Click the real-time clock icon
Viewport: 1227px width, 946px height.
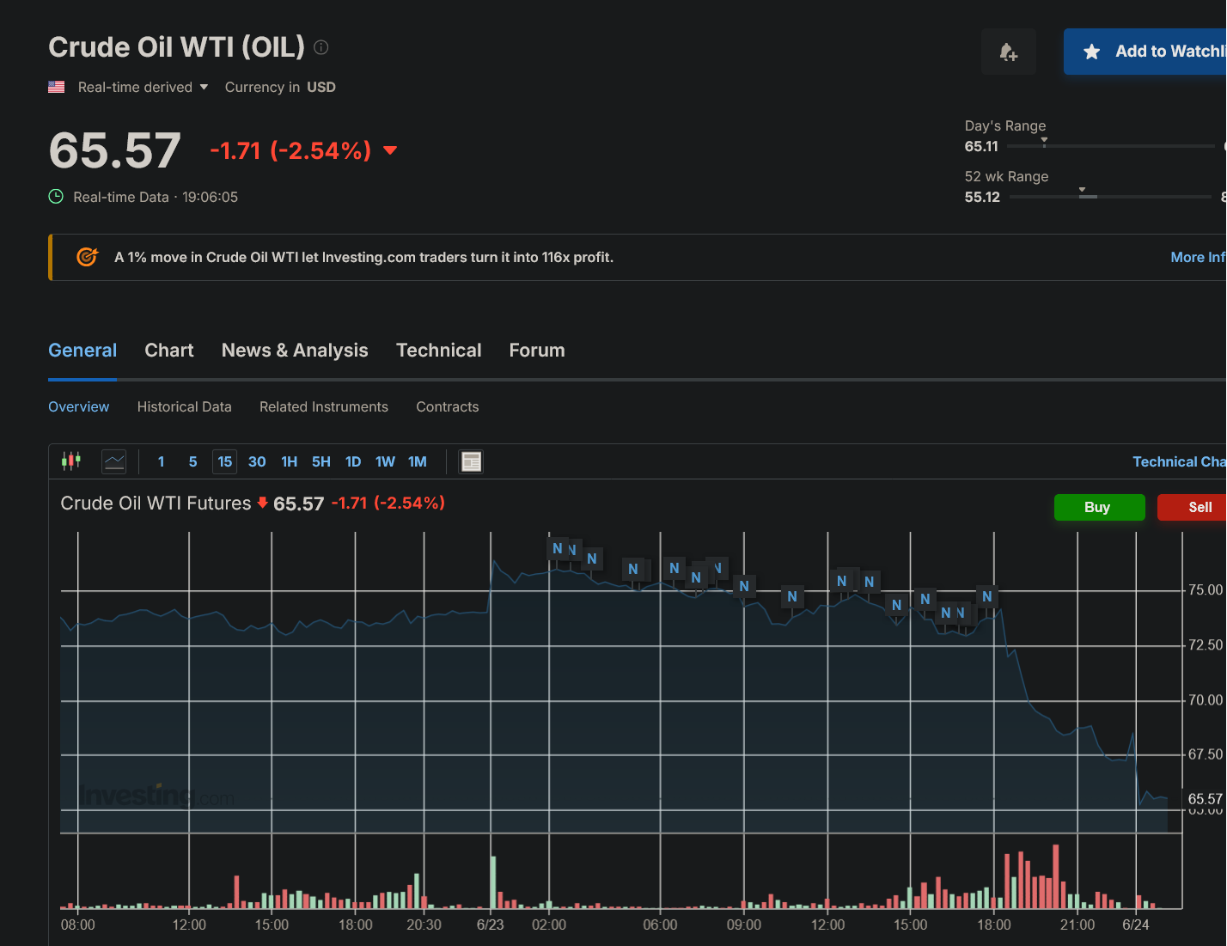[x=56, y=197]
